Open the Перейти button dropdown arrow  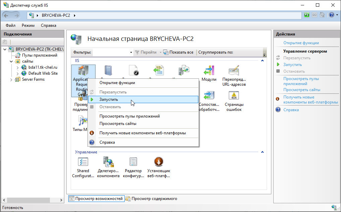click(x=160, y=52)
